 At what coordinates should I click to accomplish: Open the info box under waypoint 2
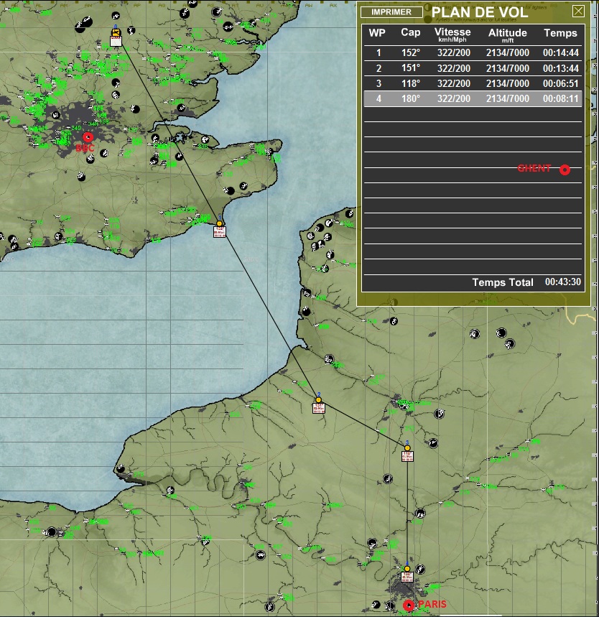pos(319,408)
